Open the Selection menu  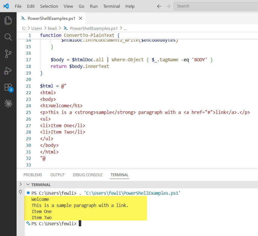coord(49,6)
